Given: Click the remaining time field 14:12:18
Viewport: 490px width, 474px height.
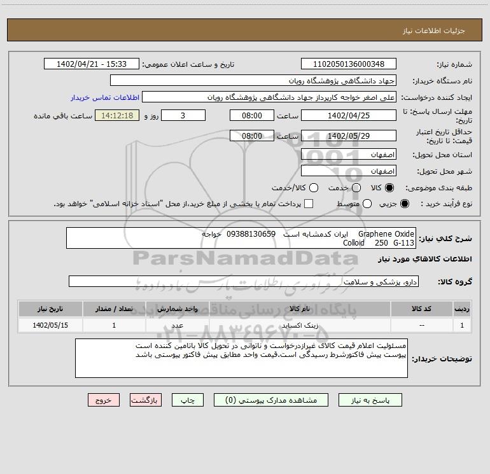Looking at the screenshot, I should (x=117, y=115).
